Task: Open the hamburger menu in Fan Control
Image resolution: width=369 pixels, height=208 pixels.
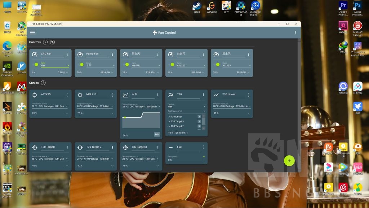Action: (33, 32)
